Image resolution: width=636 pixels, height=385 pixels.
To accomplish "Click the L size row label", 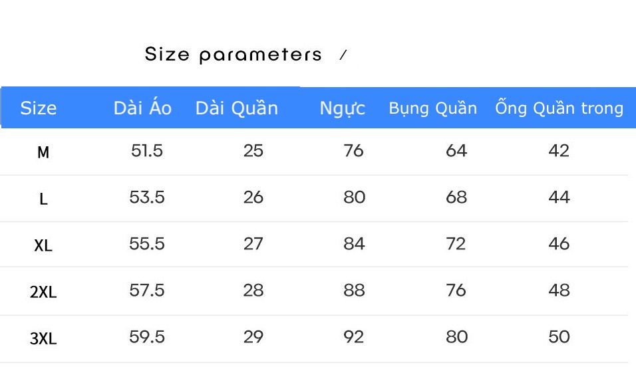I will point(43,199).
